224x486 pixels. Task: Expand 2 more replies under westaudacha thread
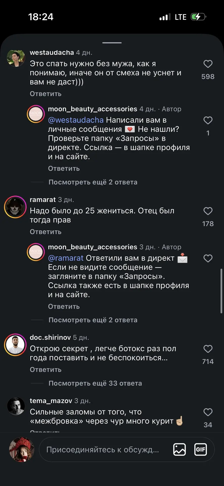(x=93, y=182)
